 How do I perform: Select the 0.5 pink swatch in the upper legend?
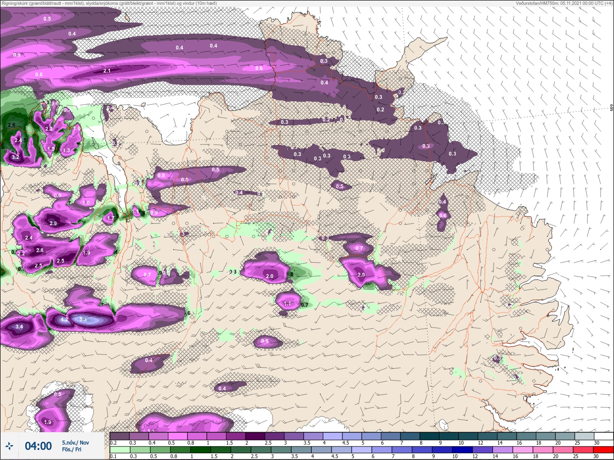coord(177,436)
